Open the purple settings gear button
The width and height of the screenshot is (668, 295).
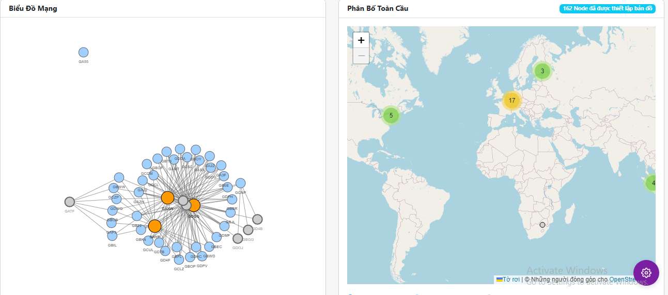(646, 273)
